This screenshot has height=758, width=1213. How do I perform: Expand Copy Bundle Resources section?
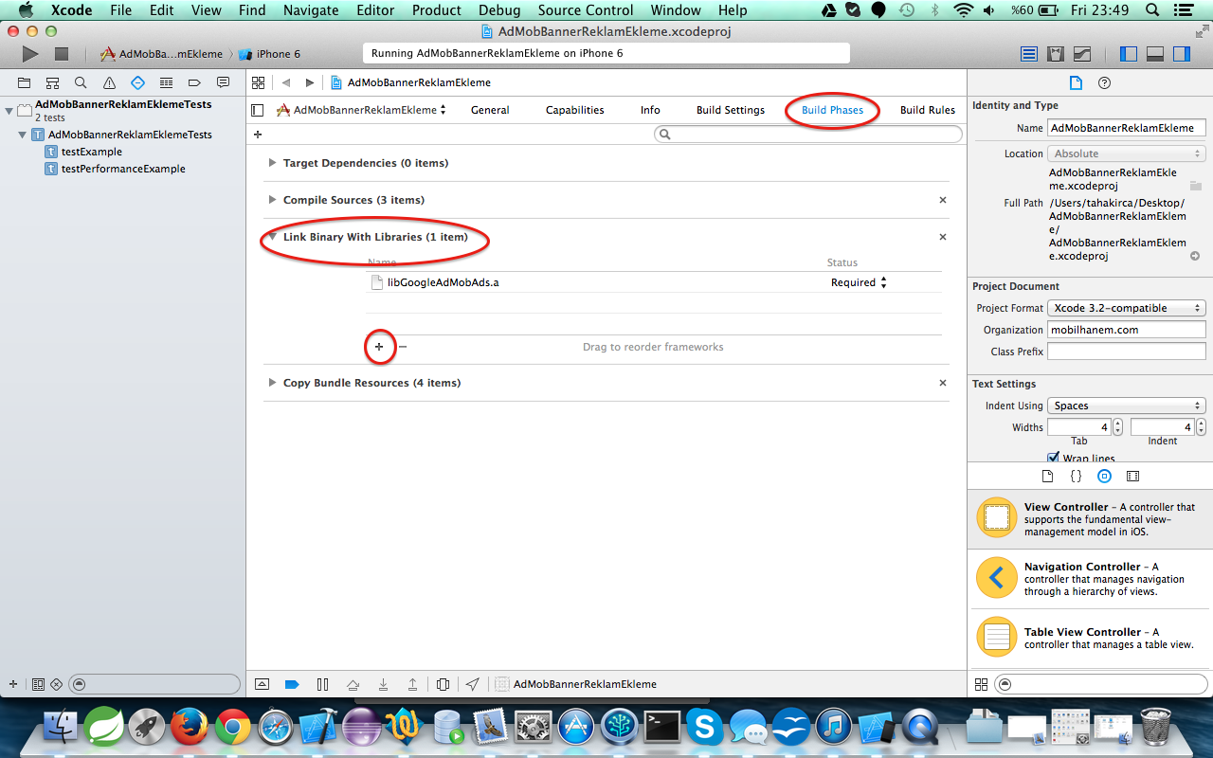[x=272, y=383]
